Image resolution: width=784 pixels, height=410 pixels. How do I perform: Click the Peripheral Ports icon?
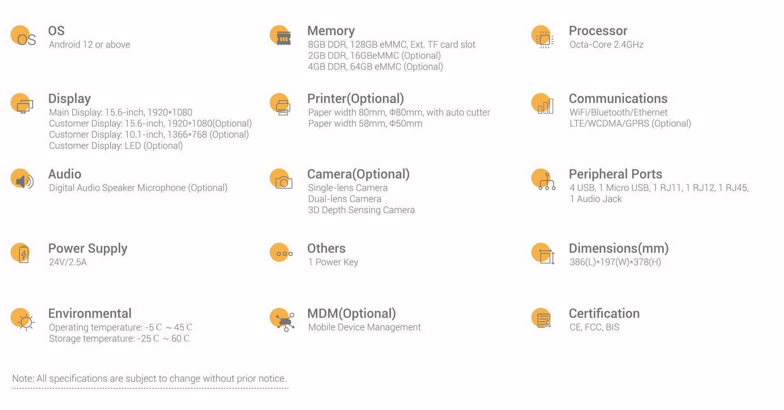544,180
